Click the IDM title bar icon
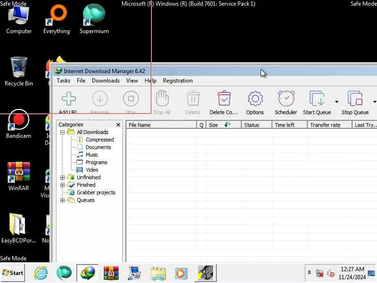Image resolution: width=377 pixels, height=283 pixels. point(58,71)
